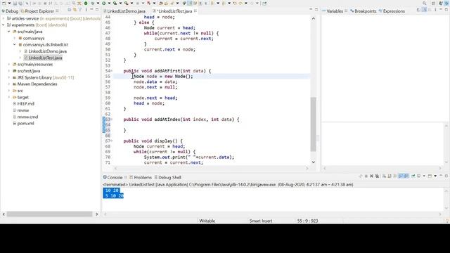Minimize the editor area
This screenshot has height=253, width=450.
(311, 9)
